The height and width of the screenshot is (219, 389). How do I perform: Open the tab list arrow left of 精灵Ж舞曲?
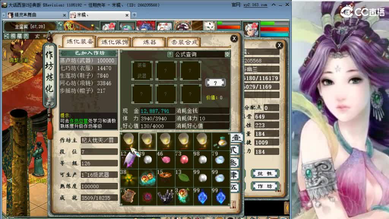[x=3, y=15]
